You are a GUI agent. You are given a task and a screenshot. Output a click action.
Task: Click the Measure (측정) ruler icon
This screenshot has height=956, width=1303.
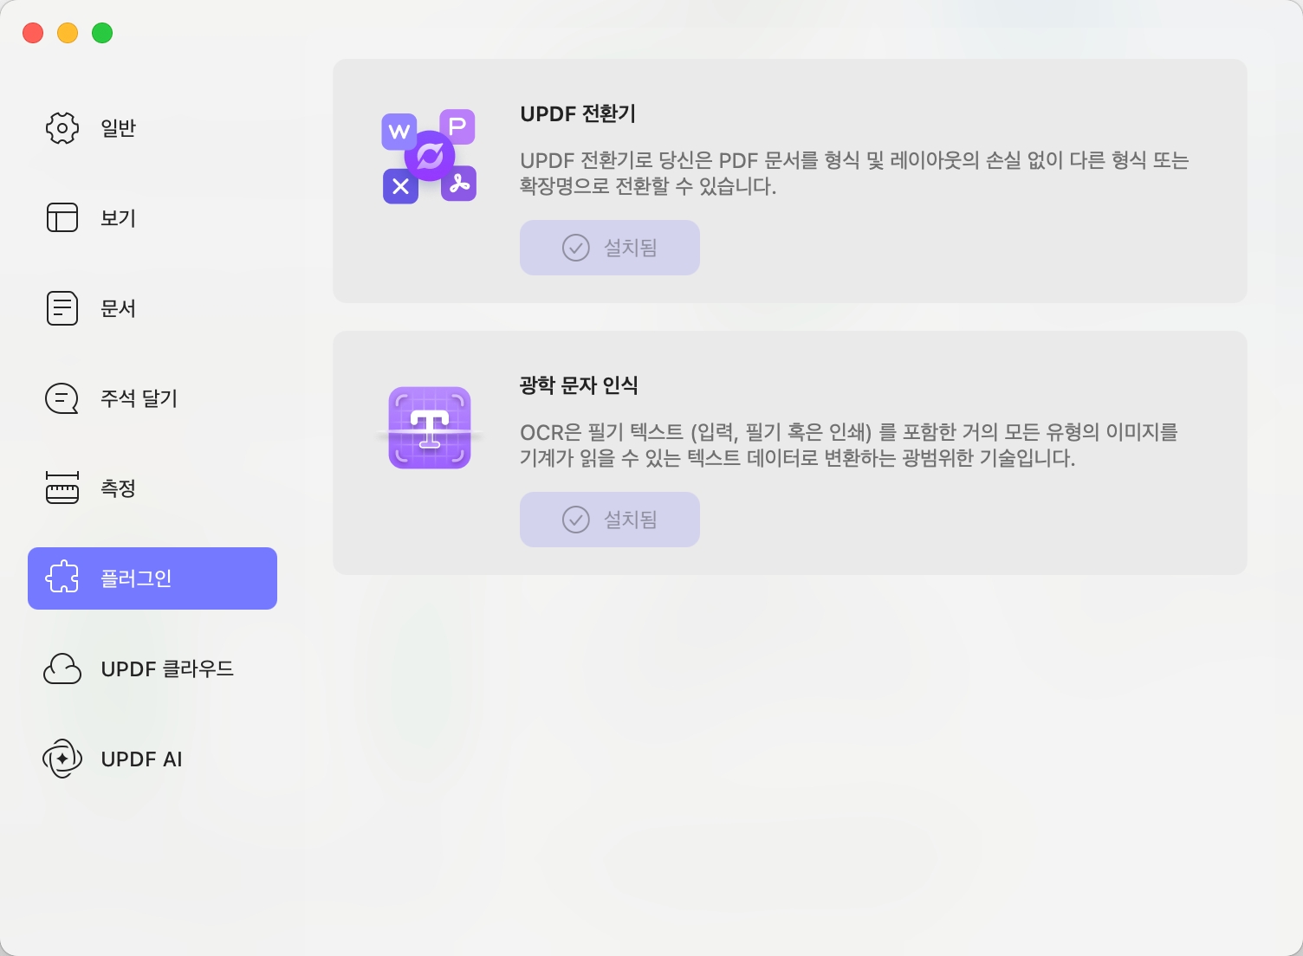click(x=62, y=488)
